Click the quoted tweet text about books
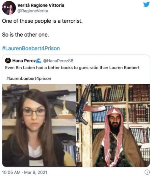The width and height of the screenshot is (152, 177). 72,67
